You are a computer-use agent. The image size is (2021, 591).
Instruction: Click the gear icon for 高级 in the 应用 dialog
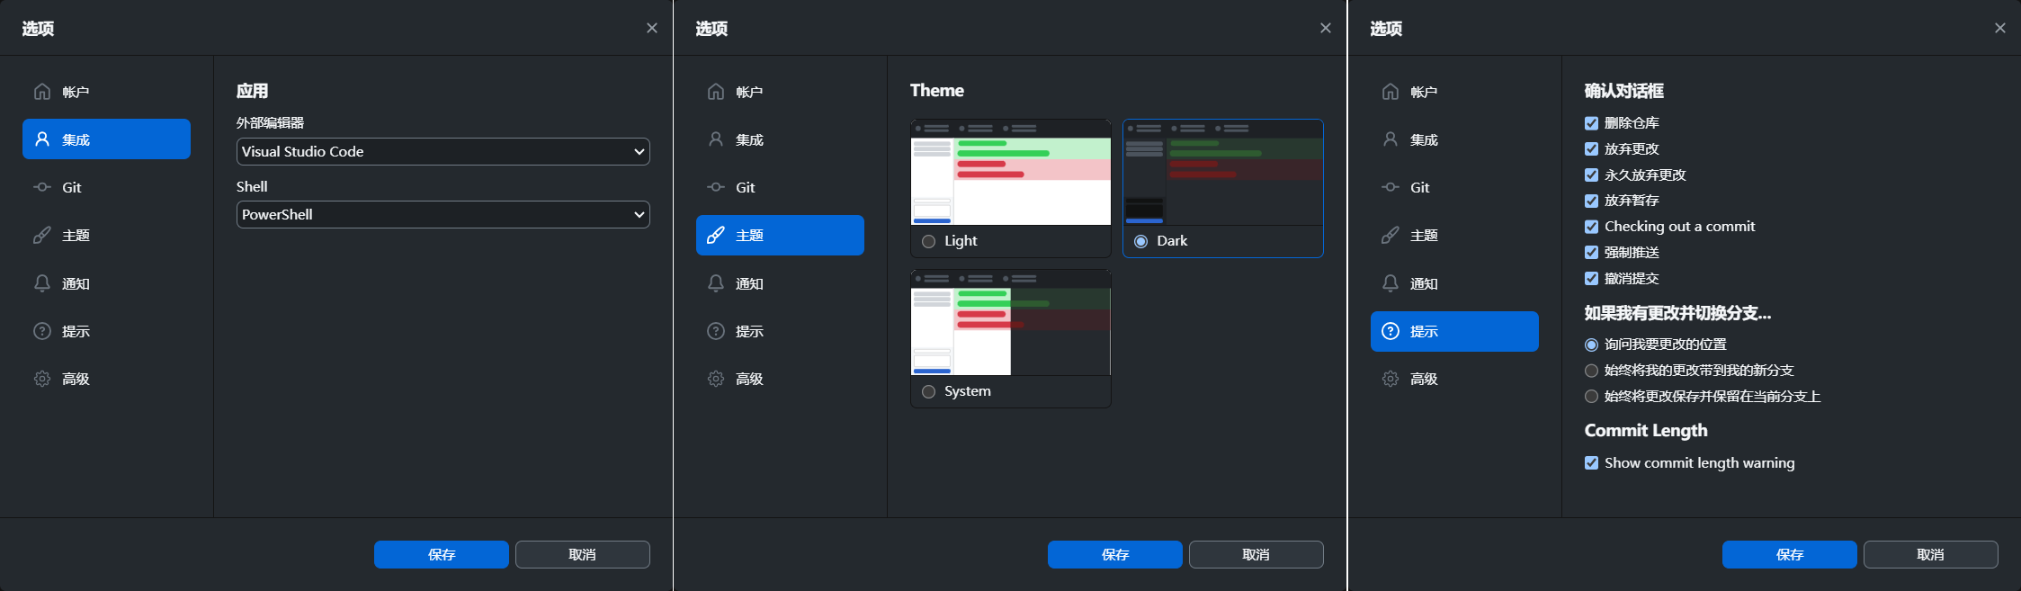42,379
